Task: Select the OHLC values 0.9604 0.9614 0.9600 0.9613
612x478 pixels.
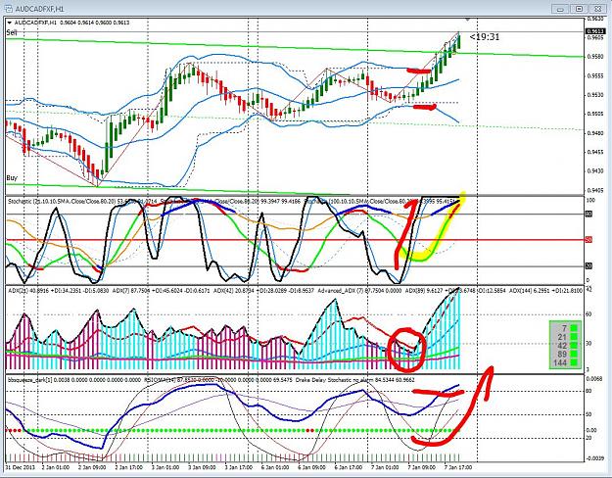Action: (93, 23)
